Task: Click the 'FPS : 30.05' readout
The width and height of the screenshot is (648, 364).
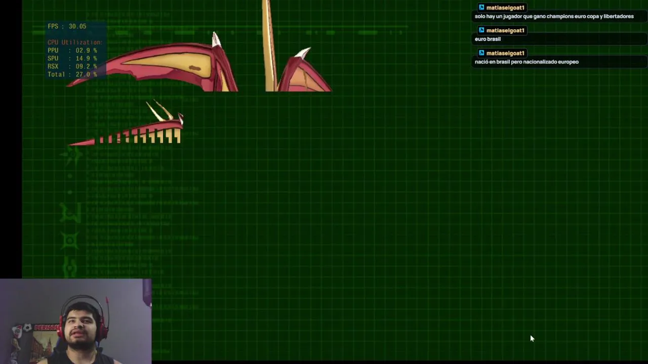Action: (x=67, y=26)
